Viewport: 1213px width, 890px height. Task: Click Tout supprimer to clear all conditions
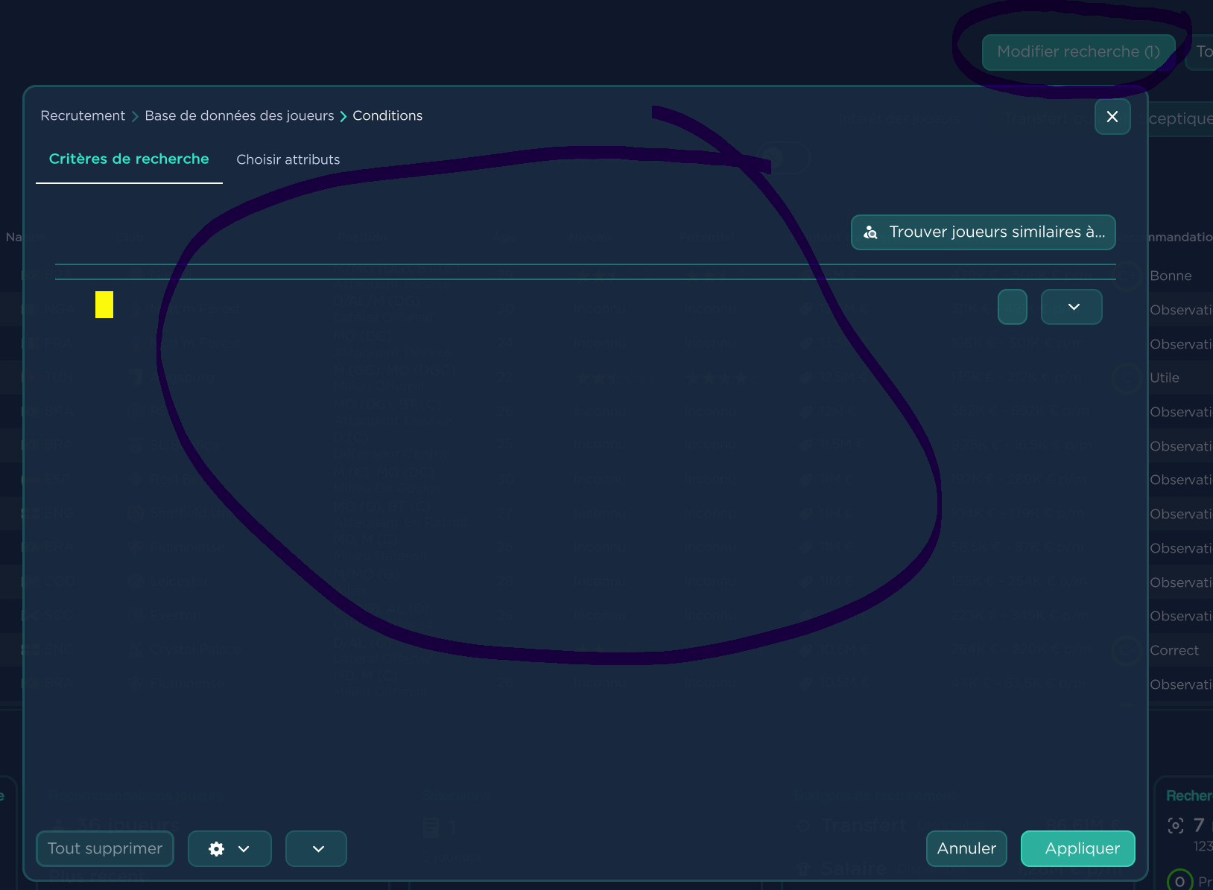[x=105, y=848]
